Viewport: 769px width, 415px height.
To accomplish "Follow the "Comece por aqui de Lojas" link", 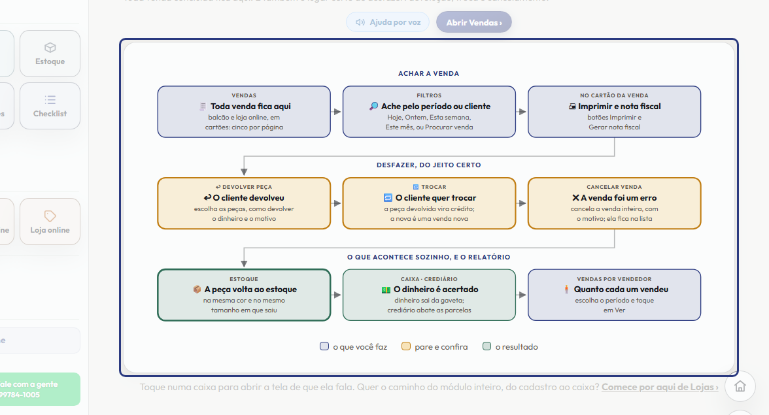I will click(660, 387).
